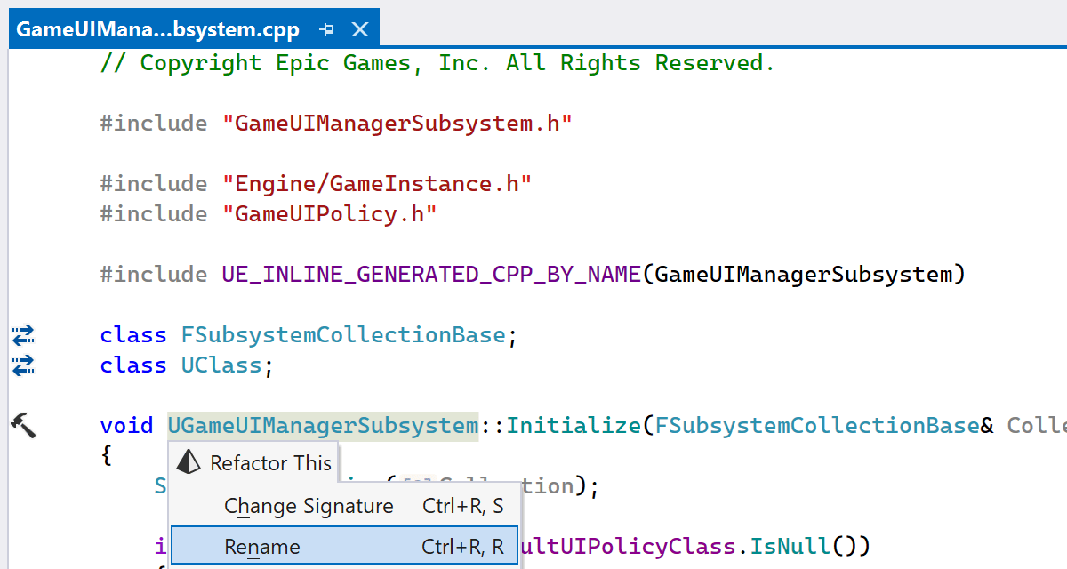Click FSubsystemCollectionBase parameter type in Initialize
This screenshot has width=1067, height=569.
[x=816, y=426]
